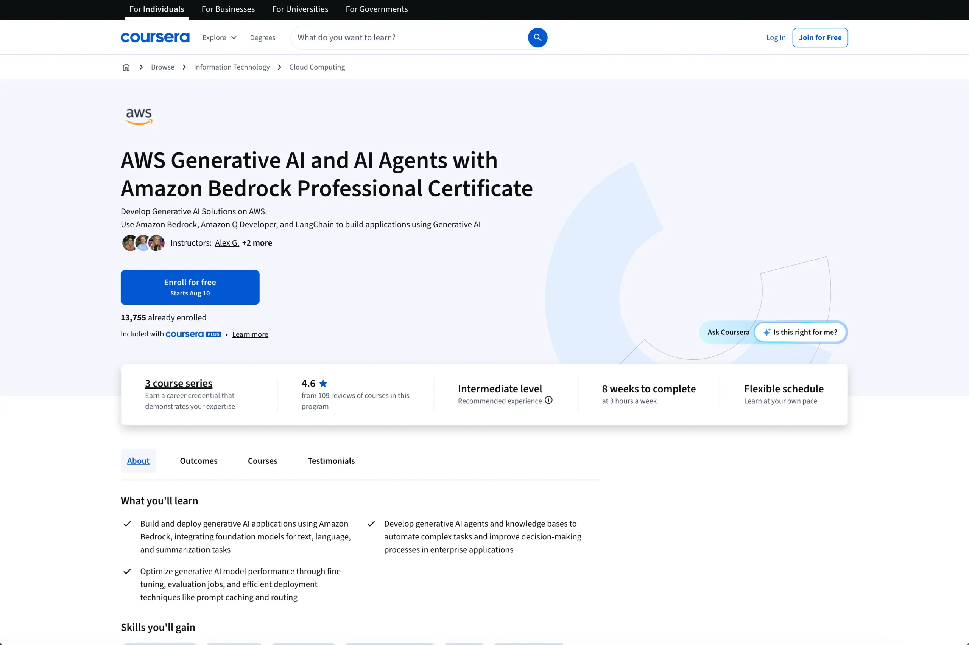Click the checkmark beside 'Build and deploy generative AI'
The height and width of the screenshot is (645, 969).
point(127,524)
